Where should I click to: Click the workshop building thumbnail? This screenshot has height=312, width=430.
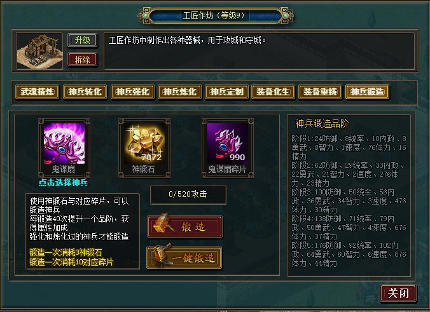[39, 51]
